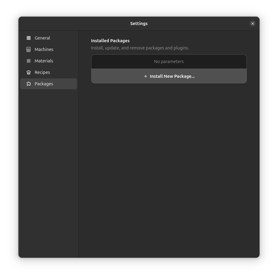Image resolution: width=278 pixels, height=278 pixels.
Task: Click the Installed Packages heading
Action: (110, 41)
